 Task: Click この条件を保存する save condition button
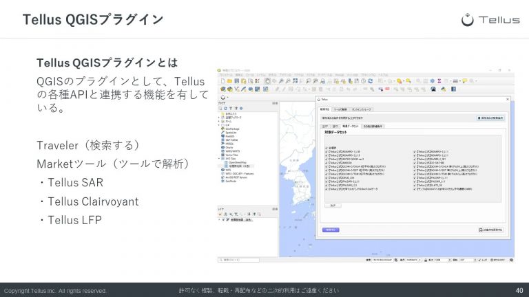(x=491, y=230)
